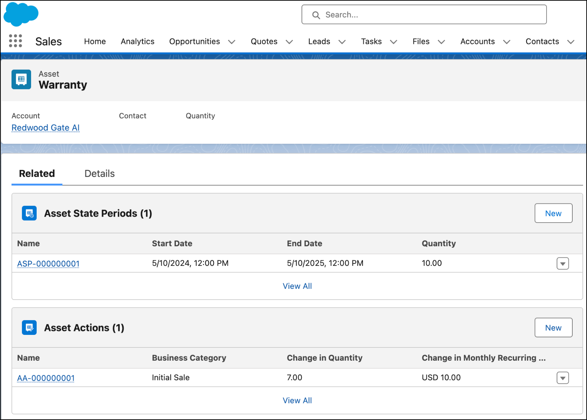Expand the Leads dropdown chevron

click(342, 42)
